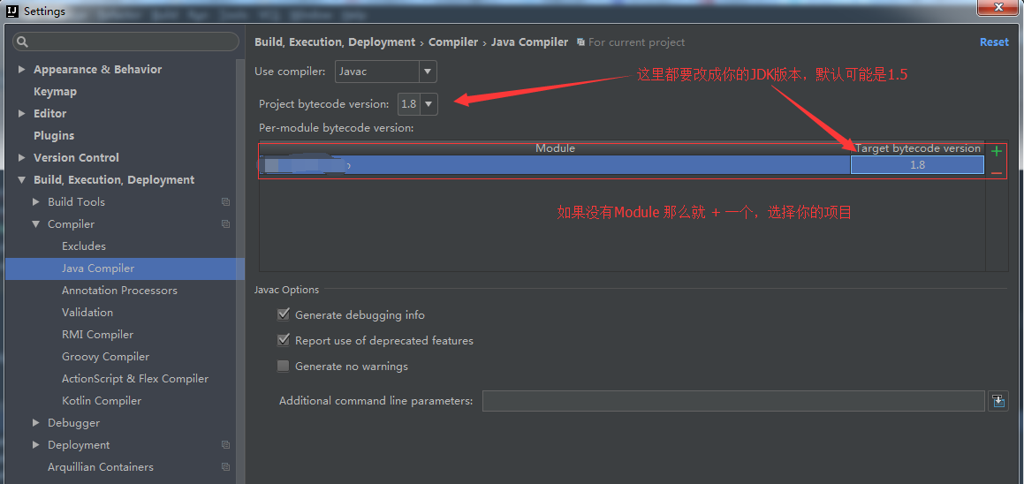This screenshot has height=484, width=1024.
Task: Select Kotlin Compiler settings page
Action: point(102,401)
